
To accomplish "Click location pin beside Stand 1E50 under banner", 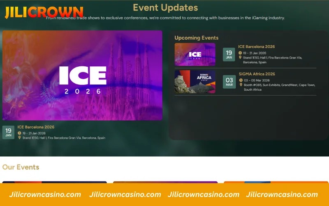I will (x=19, y=138).
